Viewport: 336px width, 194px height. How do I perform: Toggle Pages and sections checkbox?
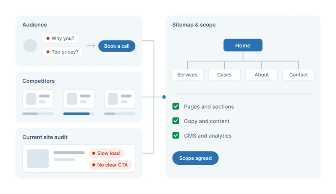point(176,106)
